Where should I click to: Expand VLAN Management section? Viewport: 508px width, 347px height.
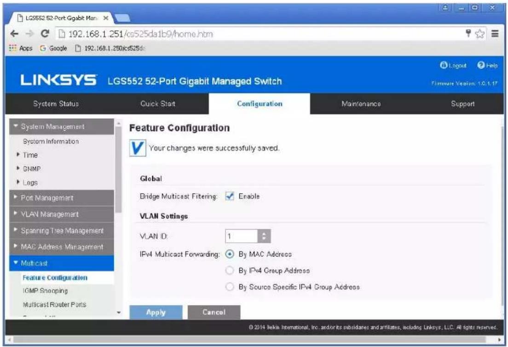[62, 214]
